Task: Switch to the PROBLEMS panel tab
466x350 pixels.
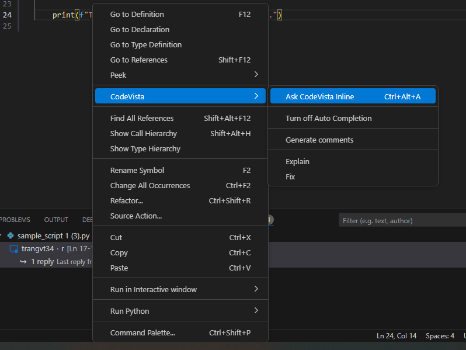Action: coord(15,220)
